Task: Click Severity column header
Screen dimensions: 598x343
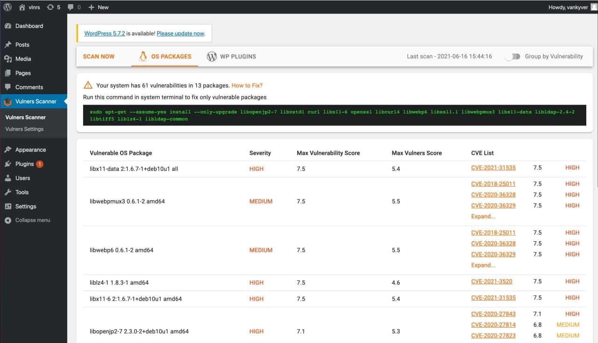Action: pos(260,153)
